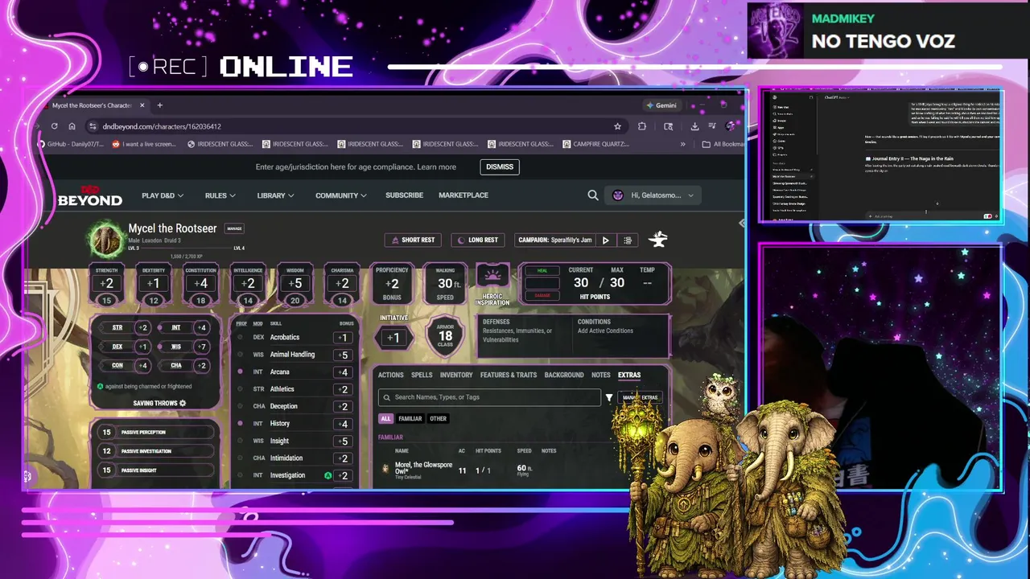Select the OTHER extras filter chip
Screen dimensions: 1030x579
tap(438, 418)
